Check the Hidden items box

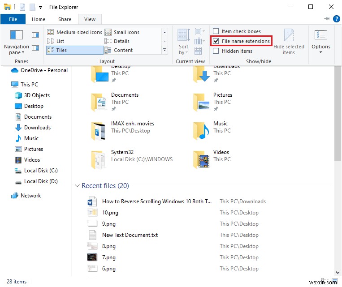(216, 51)
